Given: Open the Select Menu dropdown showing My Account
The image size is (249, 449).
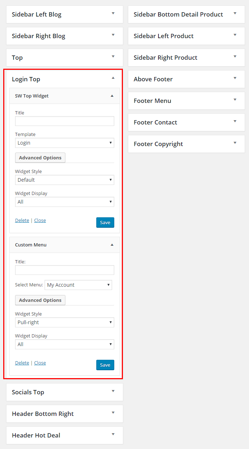Looking at the screenshot, I should point(78,285).
